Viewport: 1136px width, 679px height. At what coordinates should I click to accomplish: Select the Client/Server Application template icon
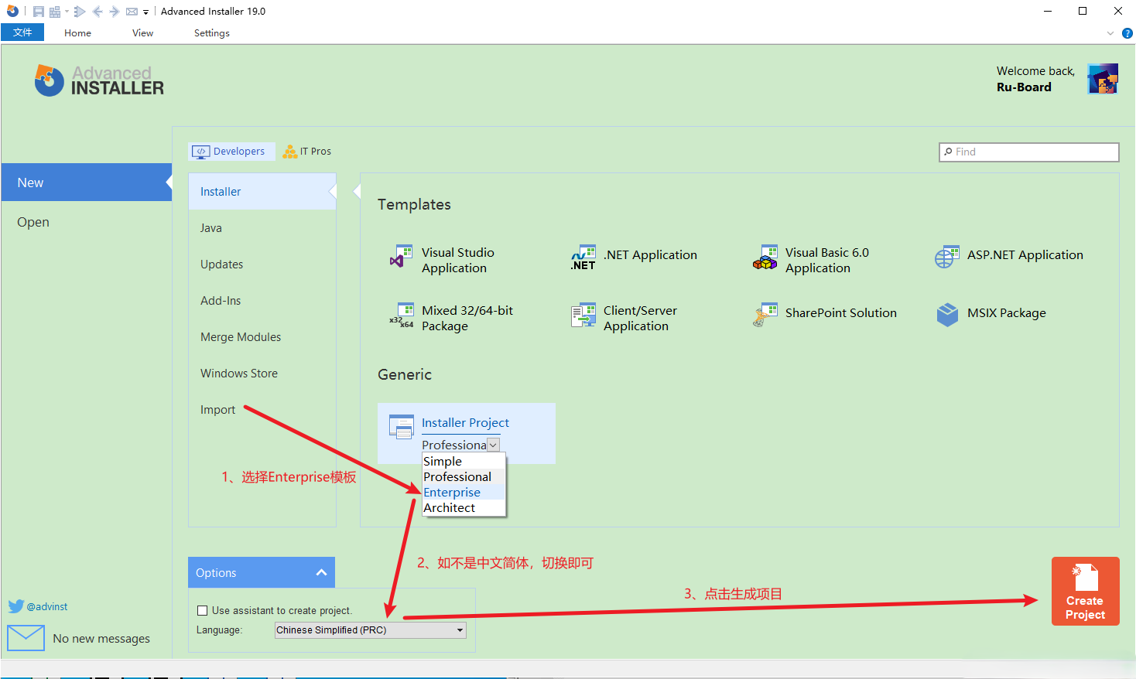point(583,316)
